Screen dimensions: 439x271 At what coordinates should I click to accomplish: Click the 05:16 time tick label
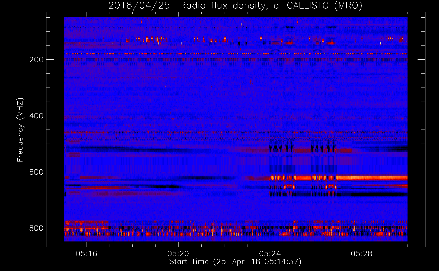coord(87,254)
